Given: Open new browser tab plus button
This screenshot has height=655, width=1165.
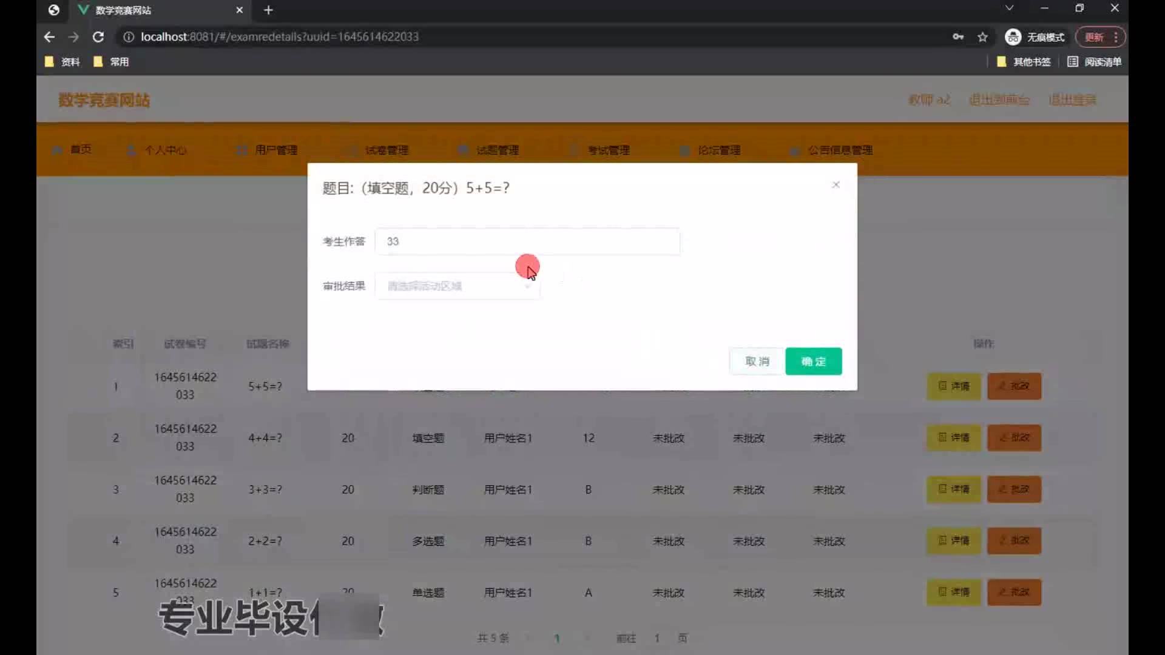Looking at the screenshot, I should (268, 10).
